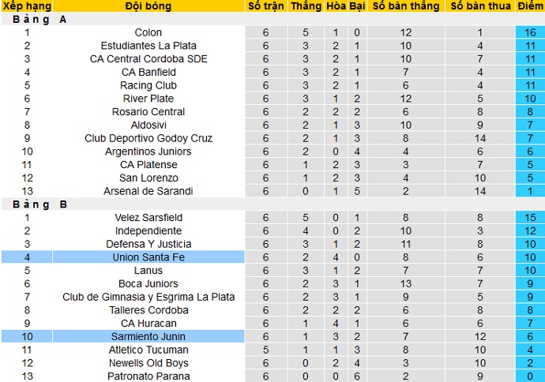Click the Số bàn thắng column header

click(406, 6)
